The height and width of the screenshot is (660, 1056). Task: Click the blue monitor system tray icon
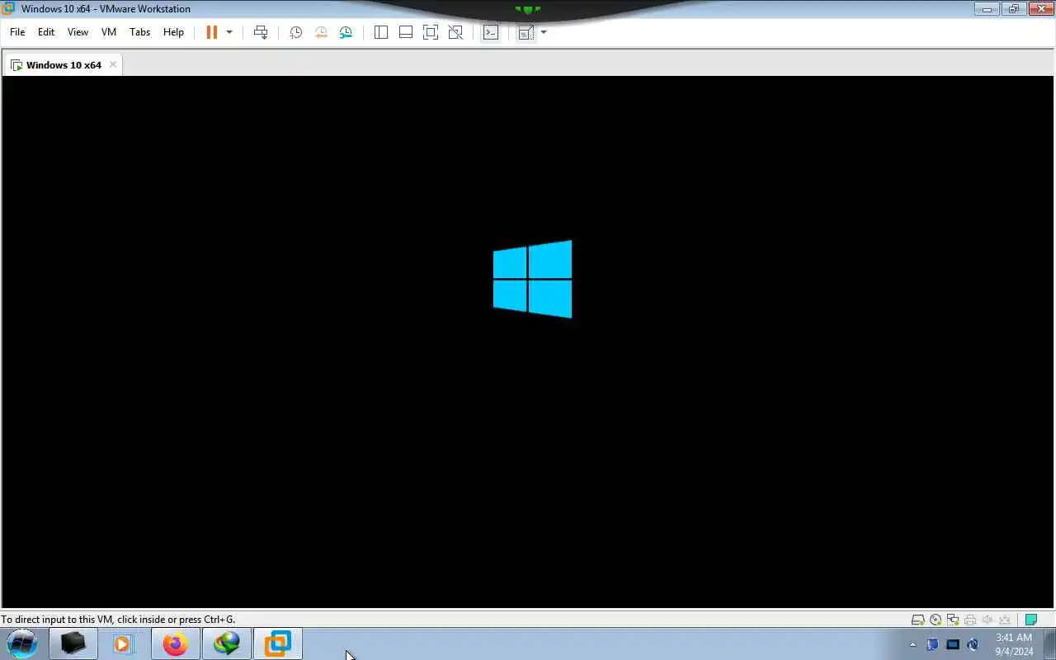click(953, 644)
